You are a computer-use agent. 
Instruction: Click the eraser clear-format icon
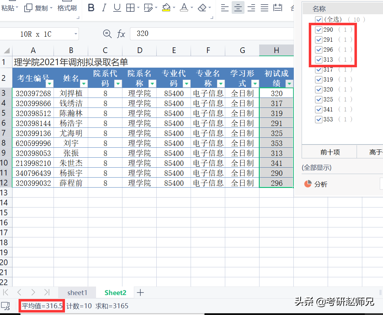coord(202,8)
